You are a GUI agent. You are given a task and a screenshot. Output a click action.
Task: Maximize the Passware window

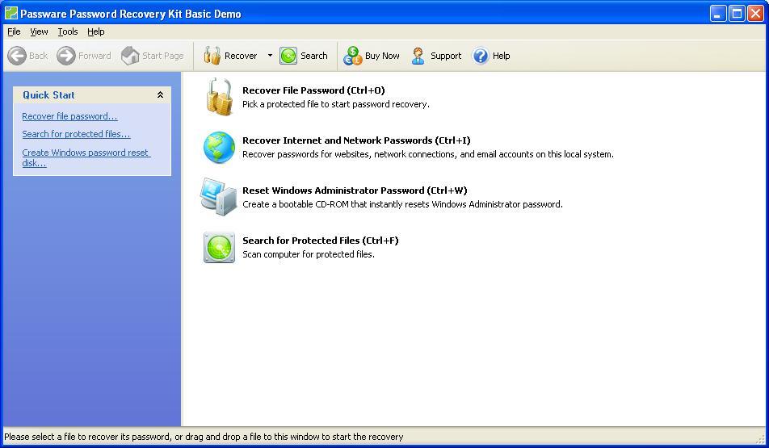737,13
